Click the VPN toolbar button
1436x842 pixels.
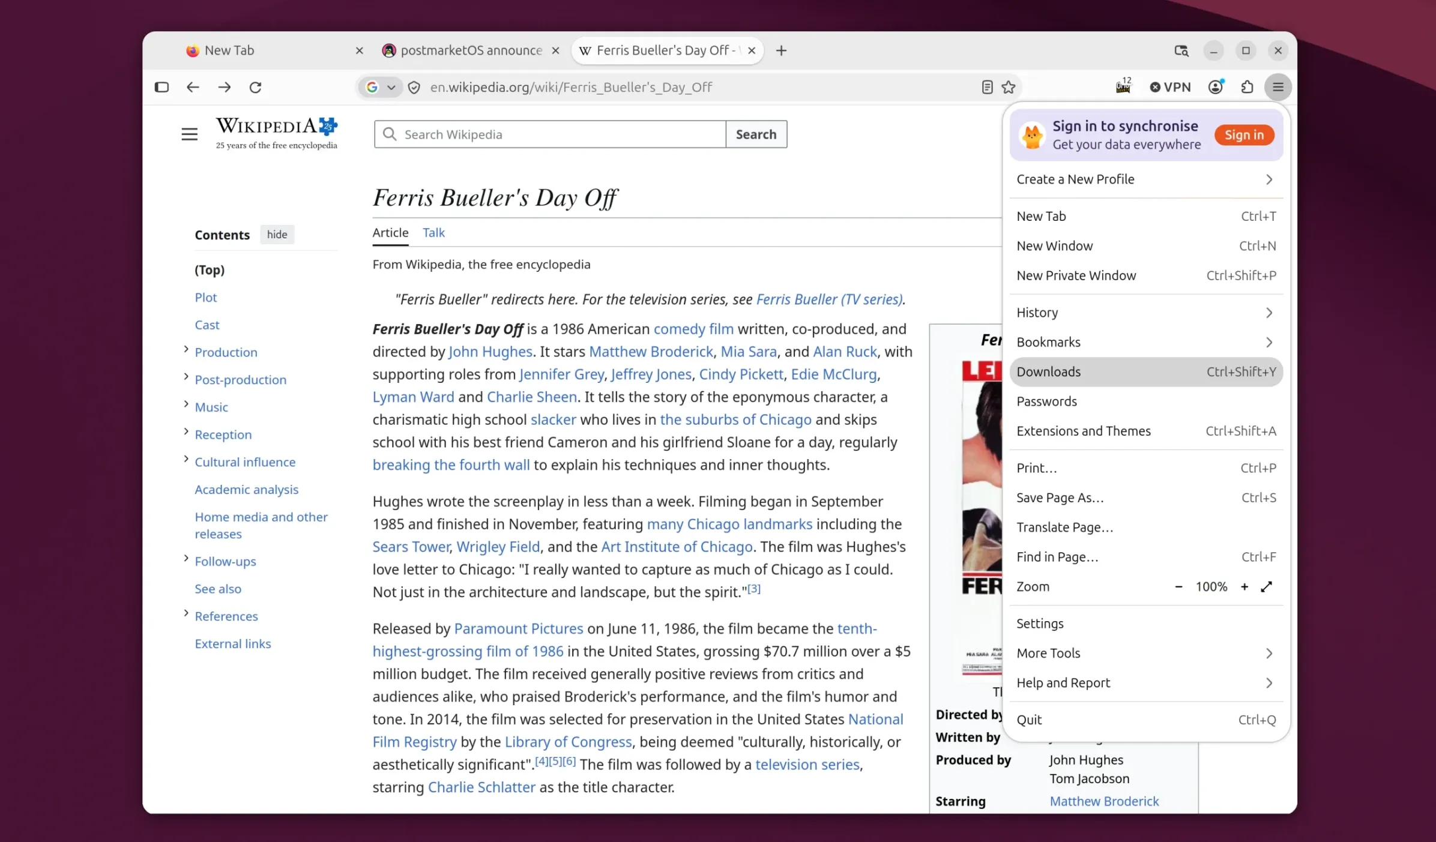1170,87
